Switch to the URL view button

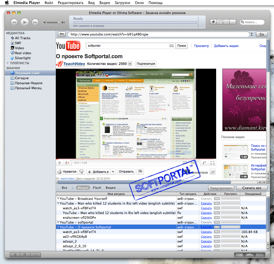249,255
